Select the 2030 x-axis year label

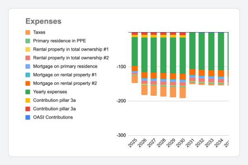point(181,144)
